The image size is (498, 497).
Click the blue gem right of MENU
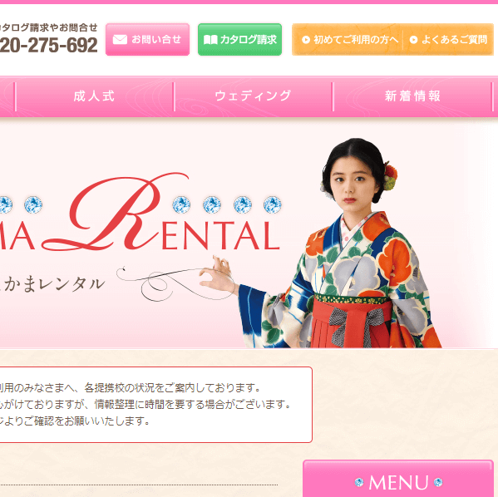tap(438, 482)
